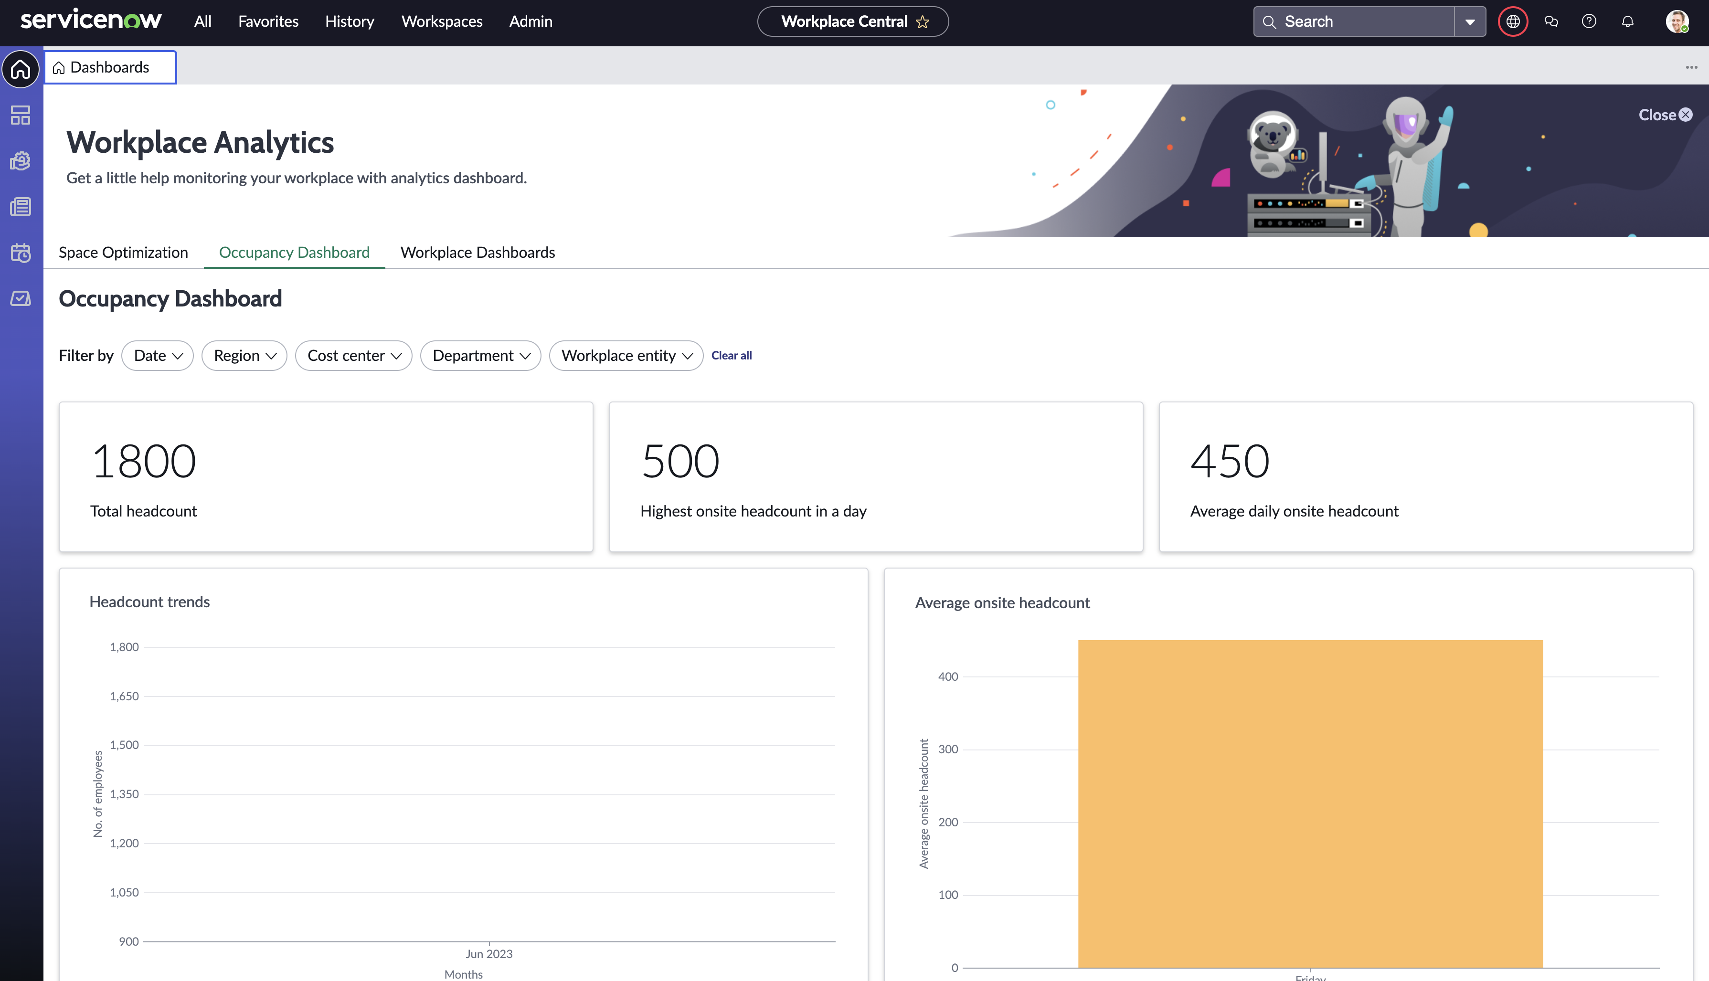
Task: Switch to the Space Optimization tab
Action: [x=123, y=252]
